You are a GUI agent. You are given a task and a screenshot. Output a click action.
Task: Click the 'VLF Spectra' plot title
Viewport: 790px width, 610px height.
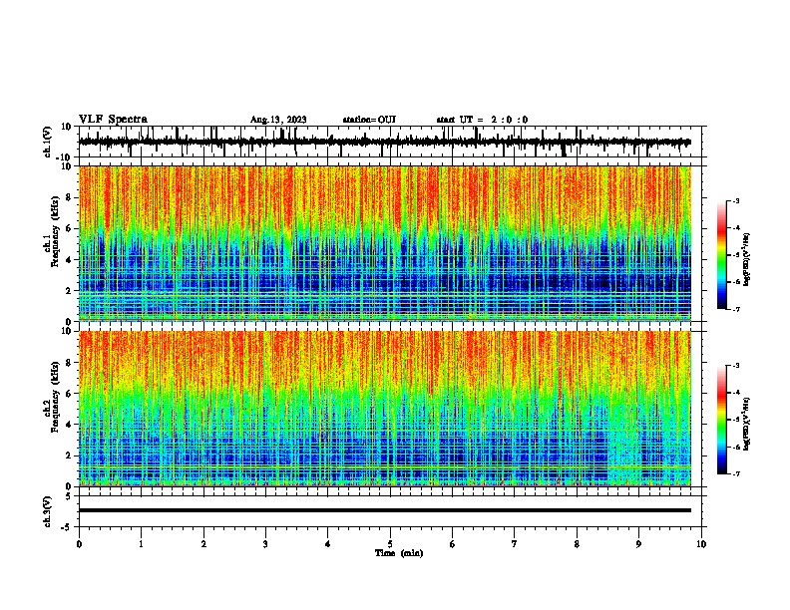click(113, 120)
